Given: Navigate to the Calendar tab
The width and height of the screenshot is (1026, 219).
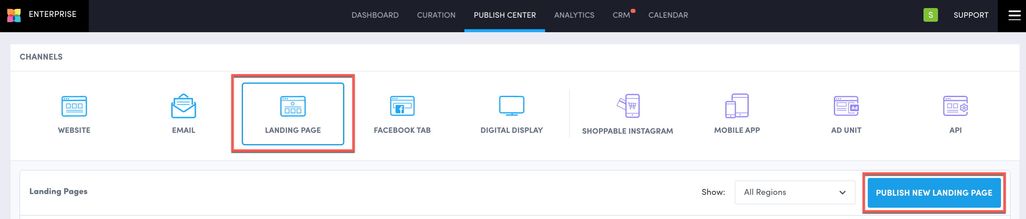Looking at the screenshot, I should pyautogui.click(x=668, y=15).
